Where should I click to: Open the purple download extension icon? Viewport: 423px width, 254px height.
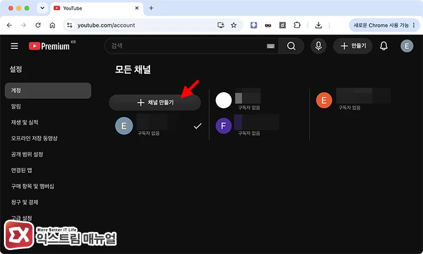254,25
